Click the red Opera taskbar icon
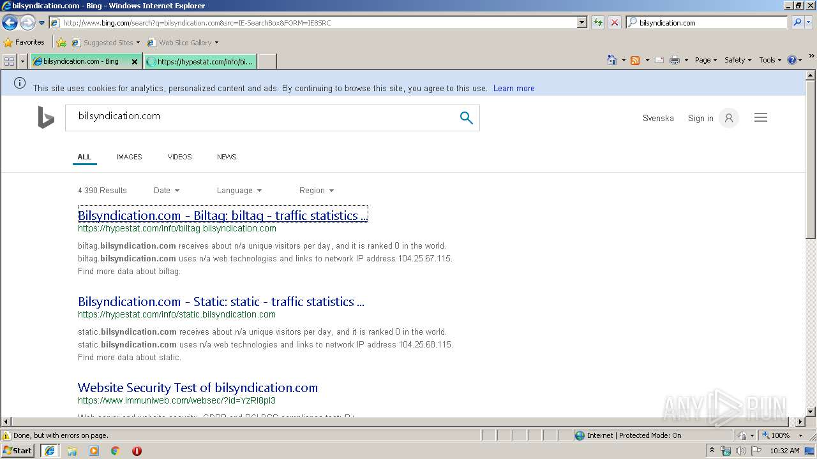The height and width of the screenshot is (459, 817). coord(137,451)
